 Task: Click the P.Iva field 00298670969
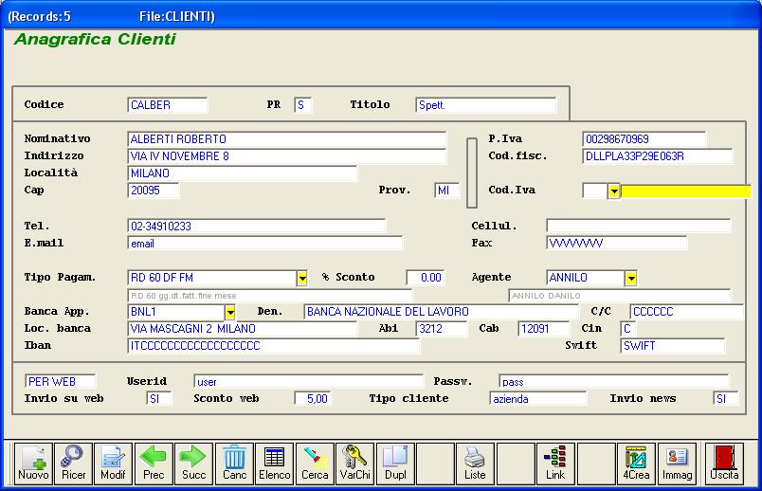[x=644, y=139]
